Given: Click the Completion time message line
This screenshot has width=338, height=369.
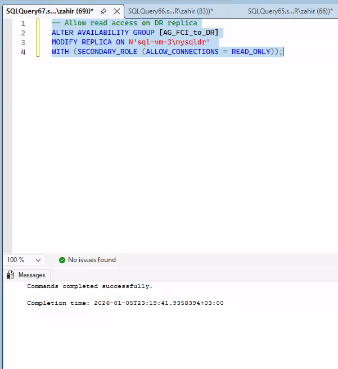Looking at the screenshot, I should point(125,303).
